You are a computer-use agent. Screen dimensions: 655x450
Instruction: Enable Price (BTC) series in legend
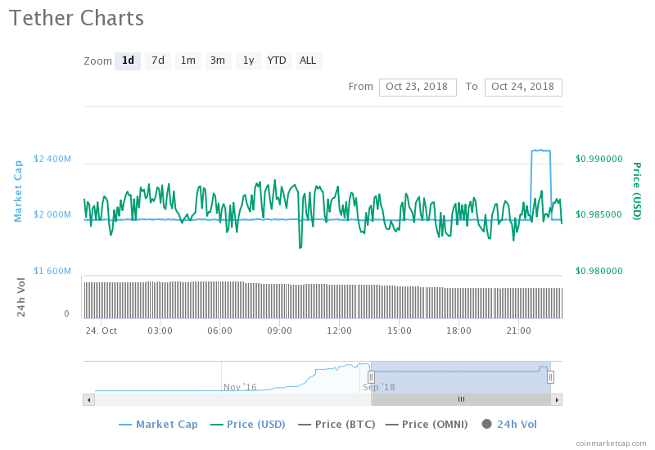tap(337, 425)
